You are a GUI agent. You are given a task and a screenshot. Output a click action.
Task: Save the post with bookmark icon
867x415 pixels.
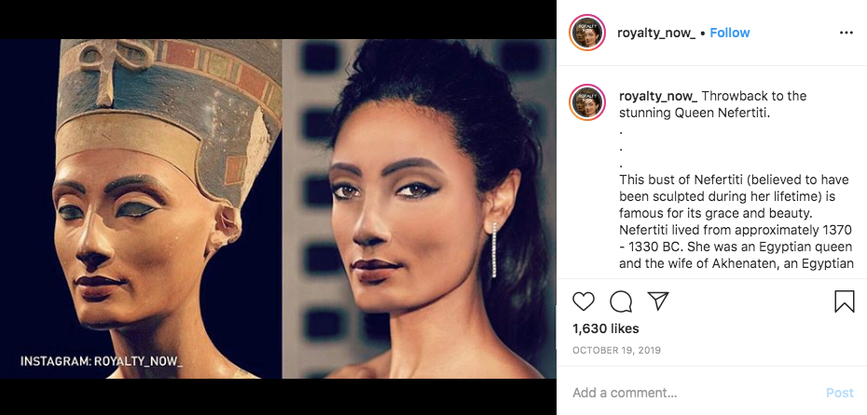(844, 301)
